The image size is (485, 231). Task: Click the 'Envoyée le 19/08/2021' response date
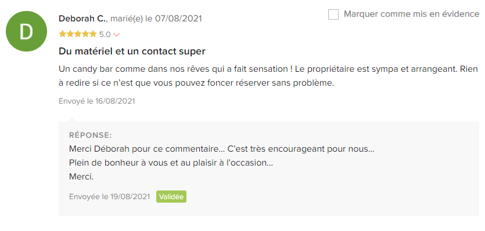(x=110, y=196)
